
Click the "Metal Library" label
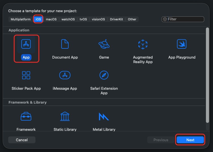[x=104, y=129]
